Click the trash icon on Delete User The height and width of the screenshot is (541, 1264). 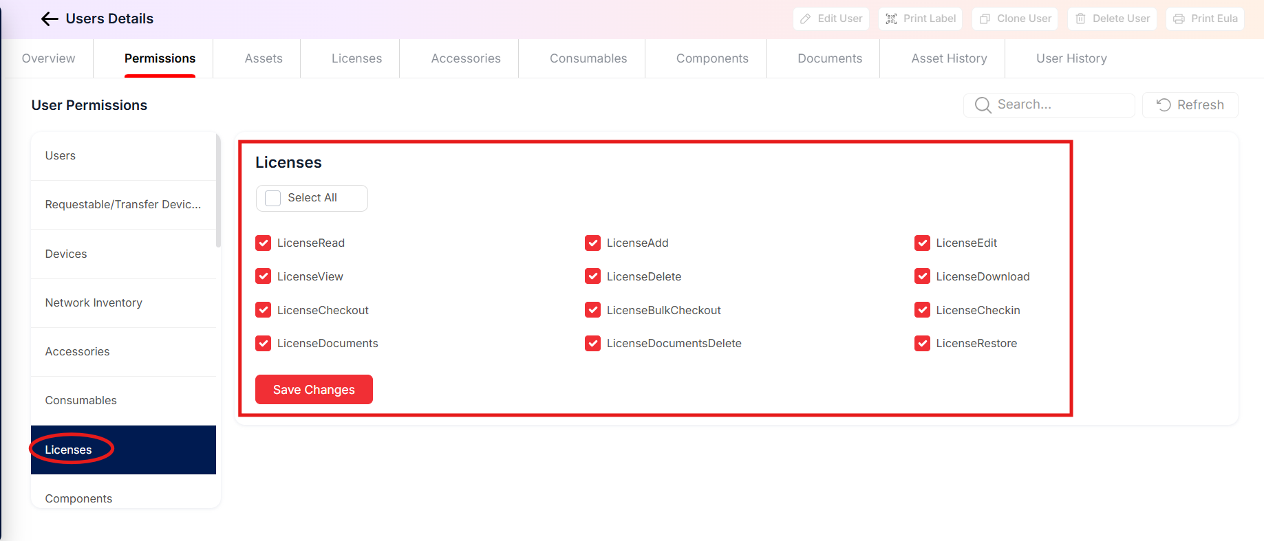(x=1080, y=19)
